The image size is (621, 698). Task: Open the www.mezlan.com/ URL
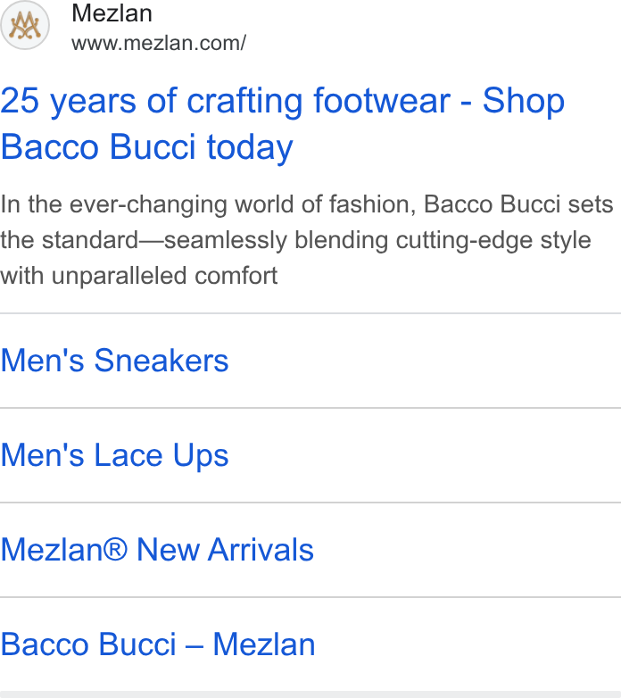point(159,44)
